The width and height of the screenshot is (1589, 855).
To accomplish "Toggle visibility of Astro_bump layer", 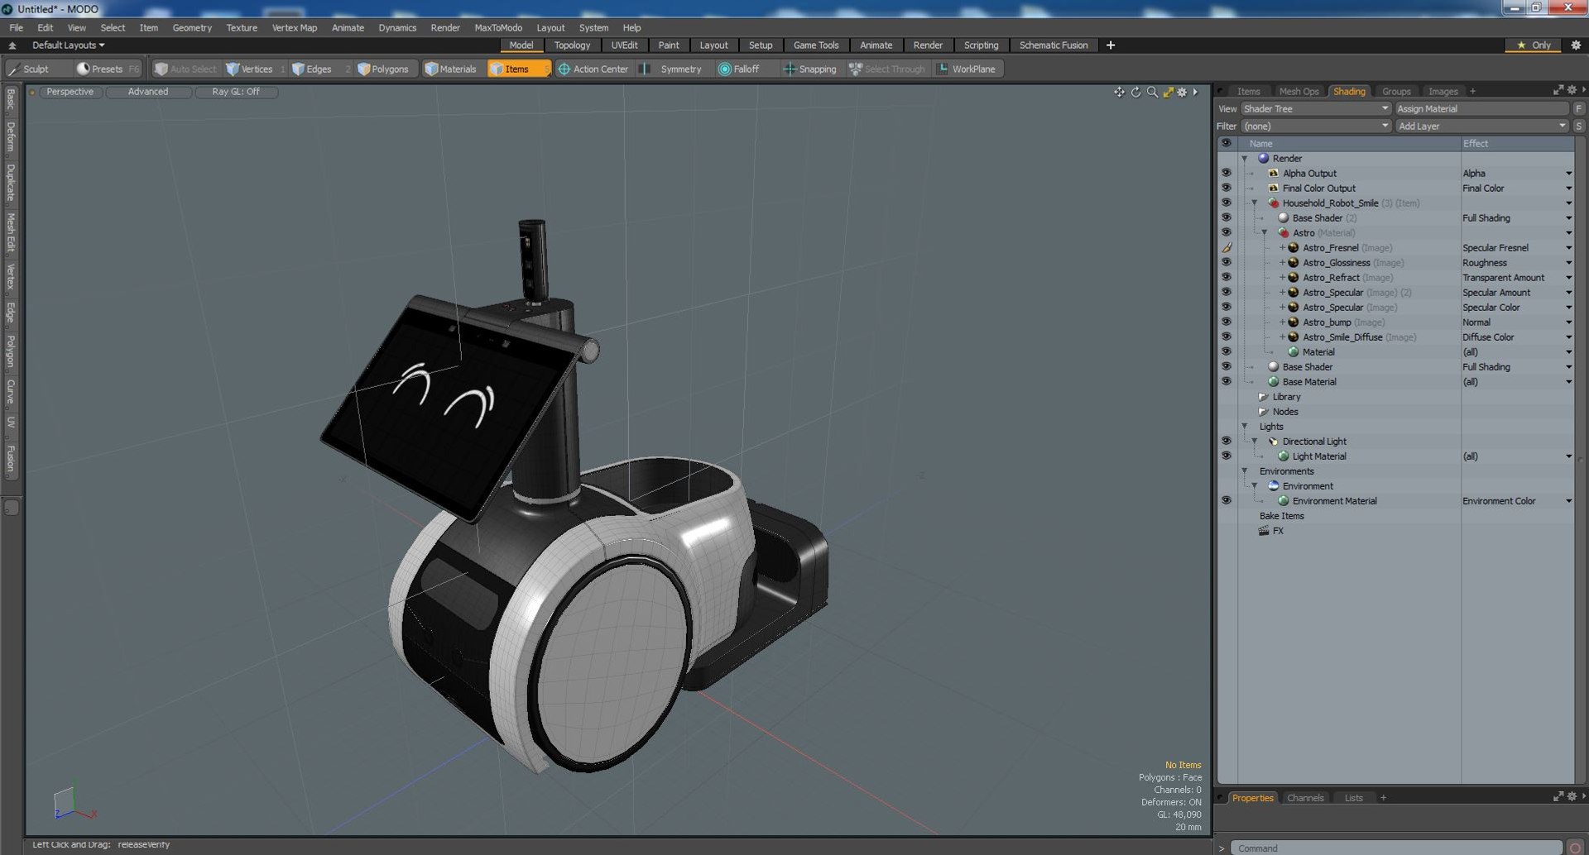I will click(x=1226, y=322).
